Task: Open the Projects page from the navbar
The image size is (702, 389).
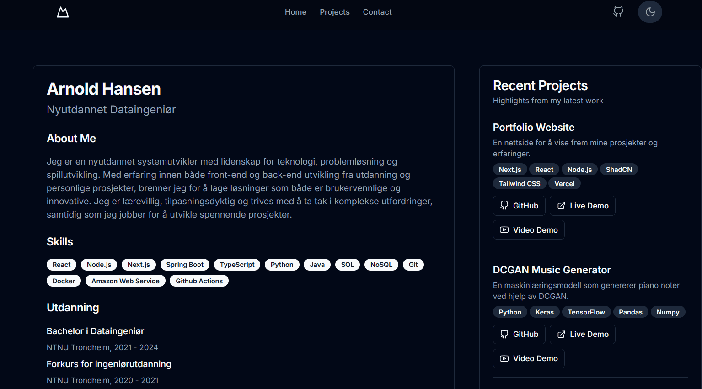Action: 334,12
